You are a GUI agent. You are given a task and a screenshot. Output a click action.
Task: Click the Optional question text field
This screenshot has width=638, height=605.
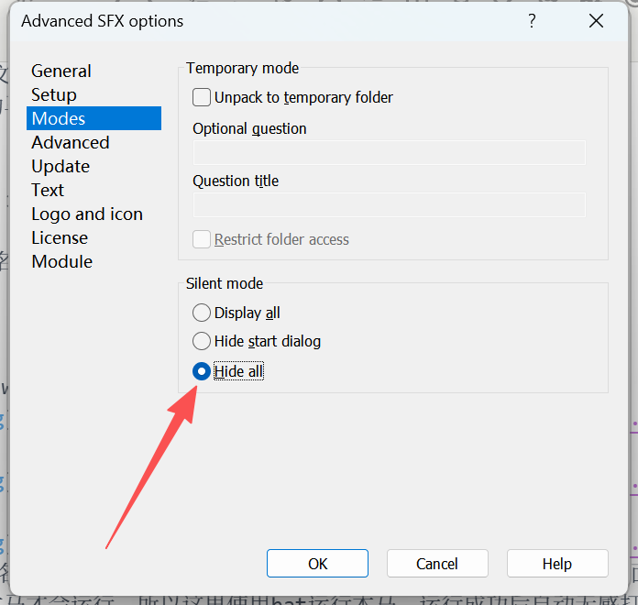click(389, 153)
